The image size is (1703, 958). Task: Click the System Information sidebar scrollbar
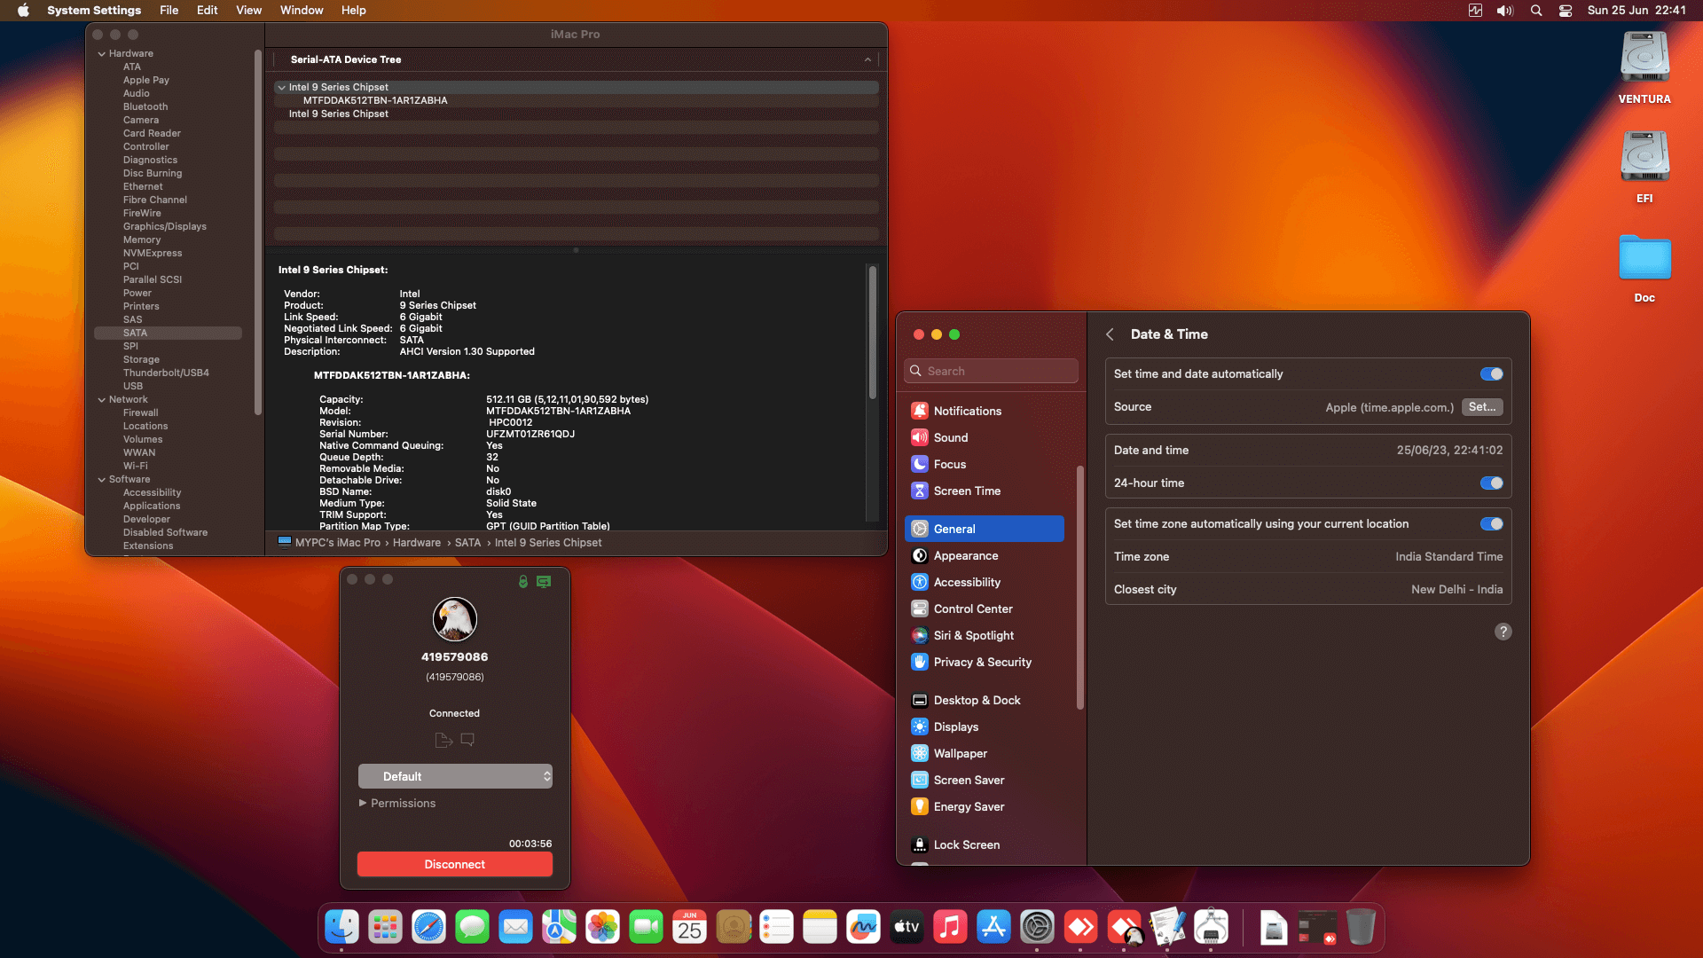click(x=258, y=232)
